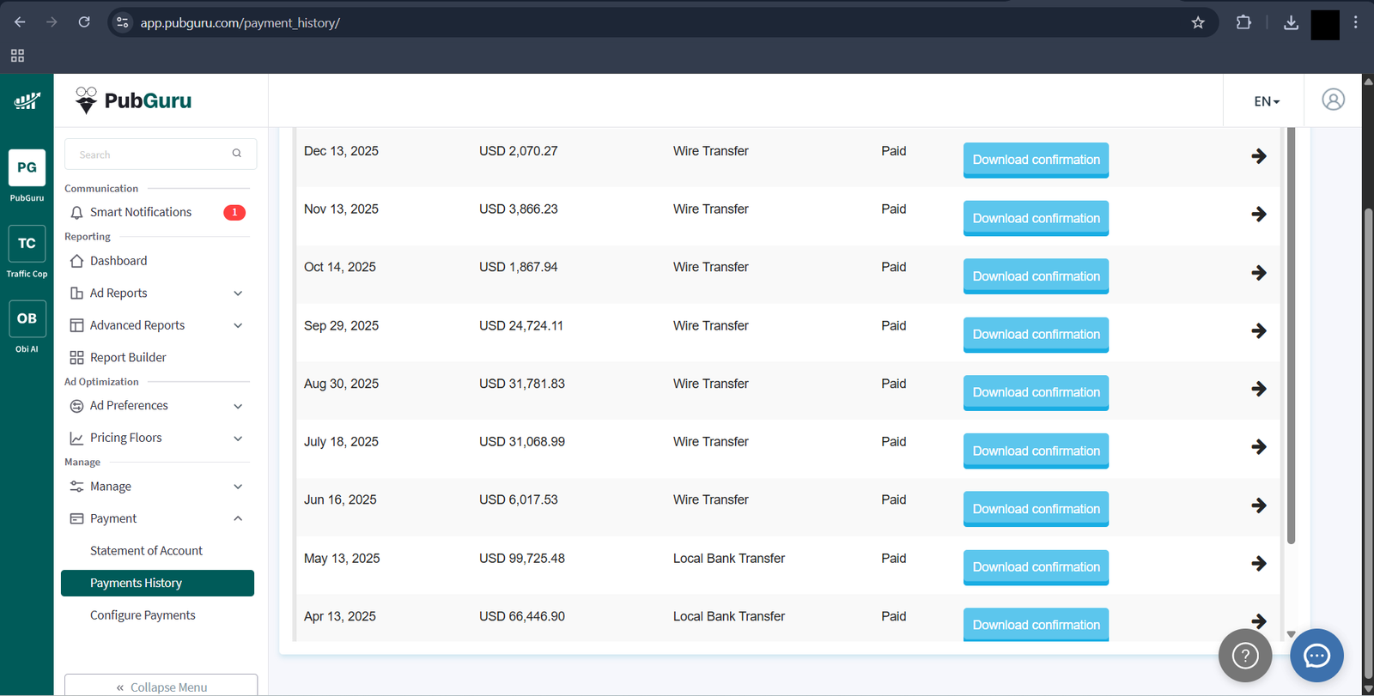The image size is (1374, 696).
Task: Click Paid status in Nov 13 row
Action: click(x=894, y=209)
